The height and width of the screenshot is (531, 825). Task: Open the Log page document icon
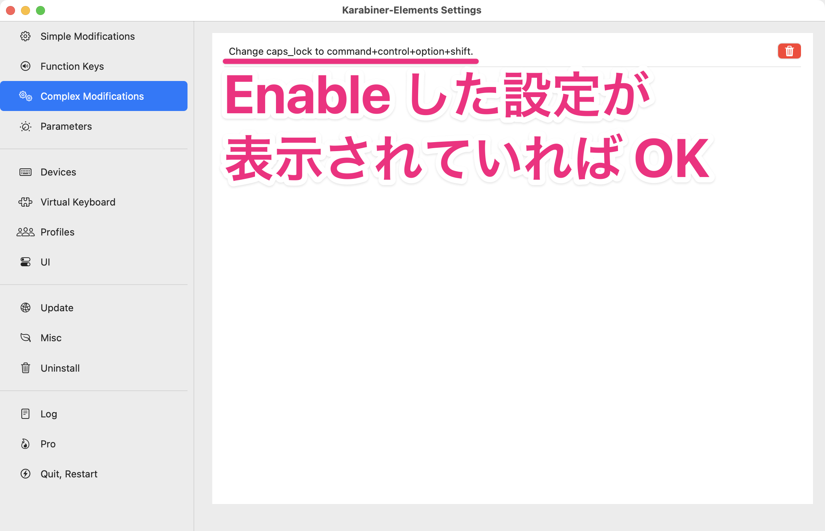(x=25, y=414)
